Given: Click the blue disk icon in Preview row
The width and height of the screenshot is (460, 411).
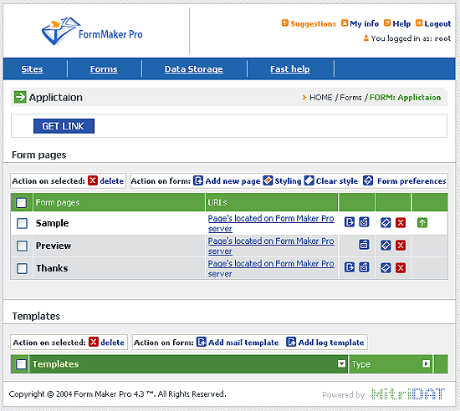Looking at the screenshot, I should [x=364, y=245].
